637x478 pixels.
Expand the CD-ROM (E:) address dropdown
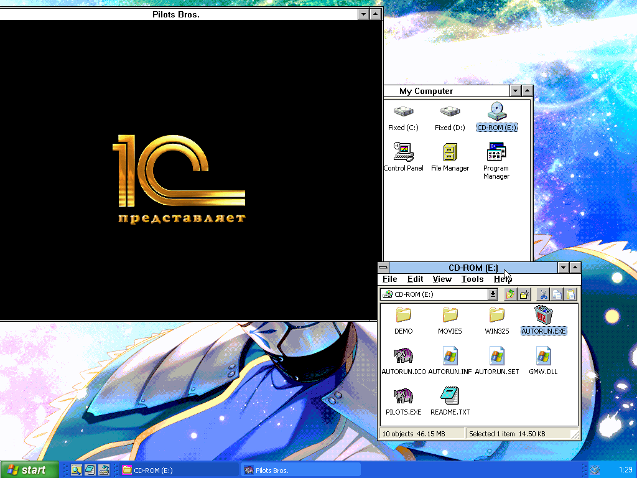[x=493, y=294]
